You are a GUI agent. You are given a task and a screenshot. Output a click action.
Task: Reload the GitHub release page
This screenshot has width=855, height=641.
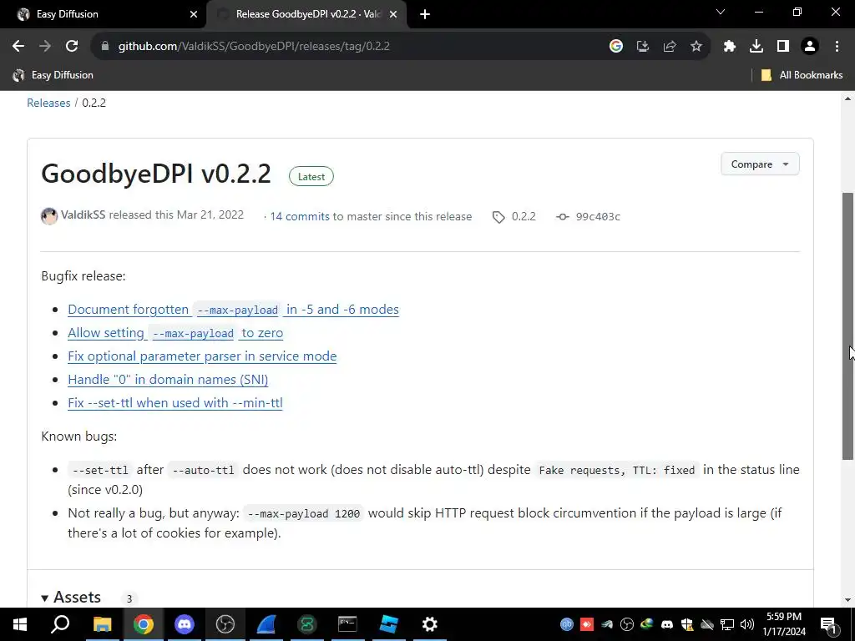click(x=72, y=47)
